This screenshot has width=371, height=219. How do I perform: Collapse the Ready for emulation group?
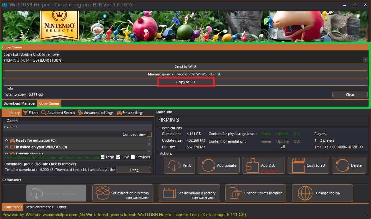pyautogui.click(x=7, y=140)
